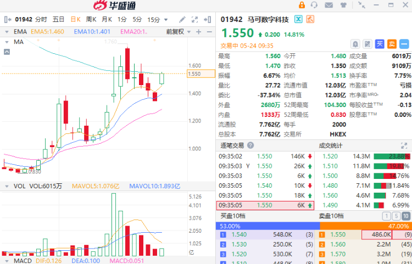Click the 01942 stock code in chart toolbar
Screen dimensions: 412x264
[x=24, y=19]
